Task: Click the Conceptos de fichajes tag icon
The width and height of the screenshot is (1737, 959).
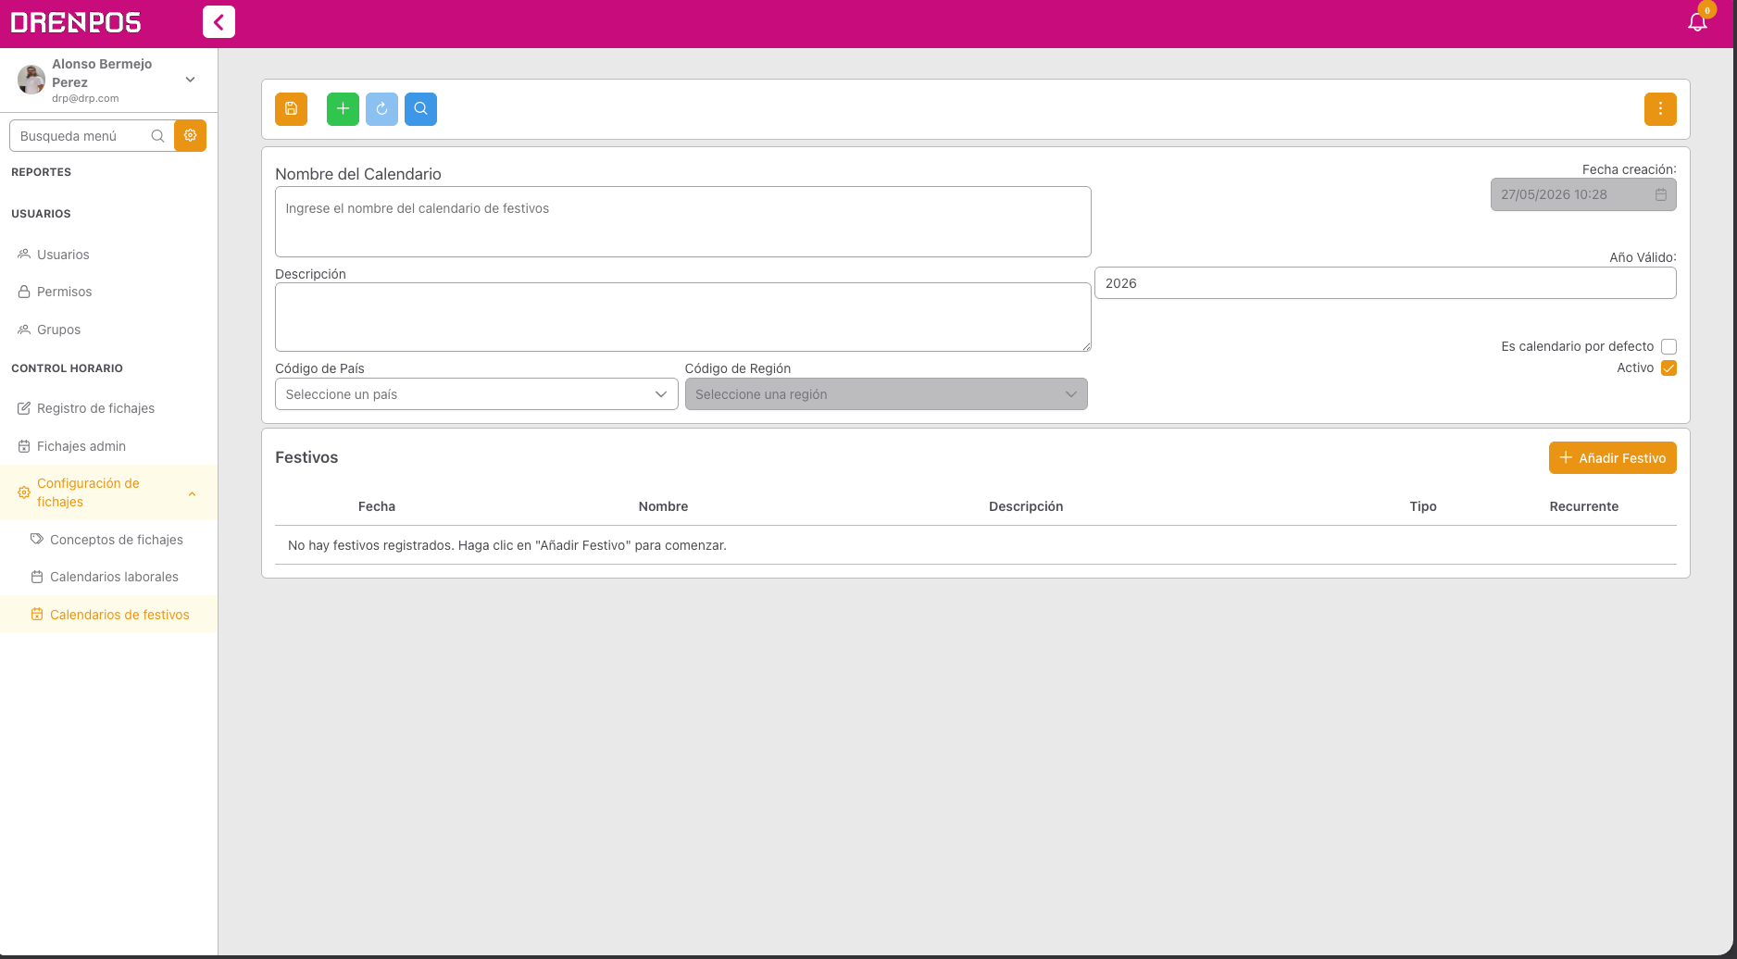Action: [x=37, y=539]
